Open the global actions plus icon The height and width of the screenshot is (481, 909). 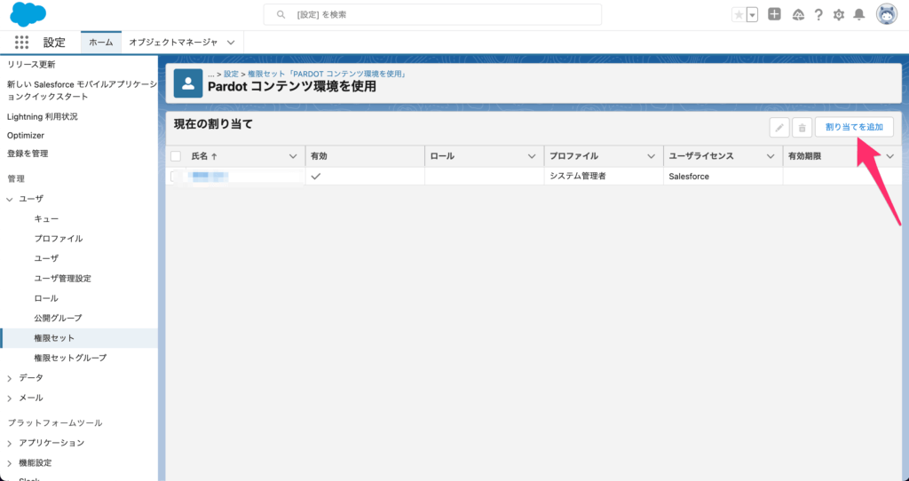(774, 14)
